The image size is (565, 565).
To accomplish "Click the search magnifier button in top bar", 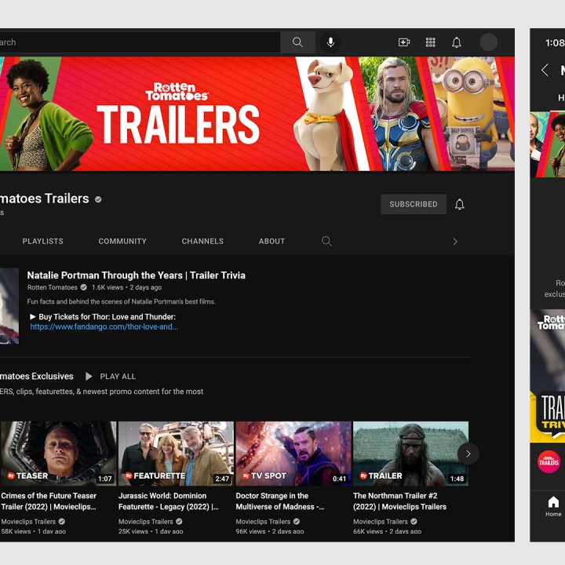I will coord(297,42).
